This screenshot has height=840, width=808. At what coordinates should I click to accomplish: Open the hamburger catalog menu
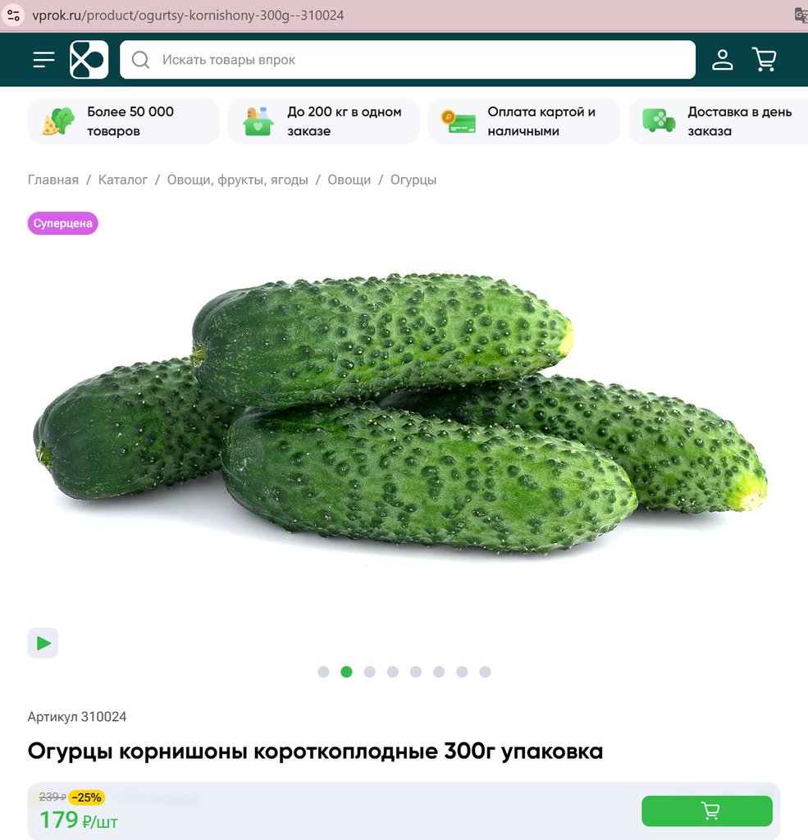pos(43,59)
